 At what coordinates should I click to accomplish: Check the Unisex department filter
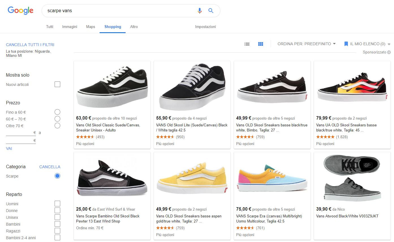57,217
